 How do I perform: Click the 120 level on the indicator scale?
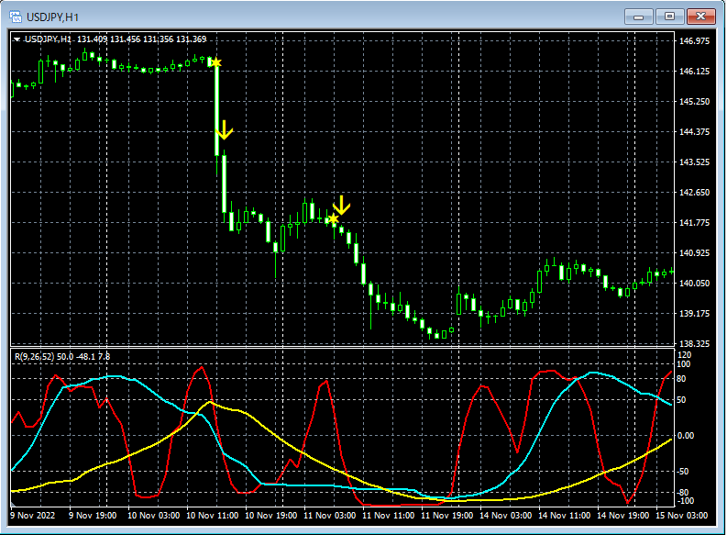[x=684, y=354]
